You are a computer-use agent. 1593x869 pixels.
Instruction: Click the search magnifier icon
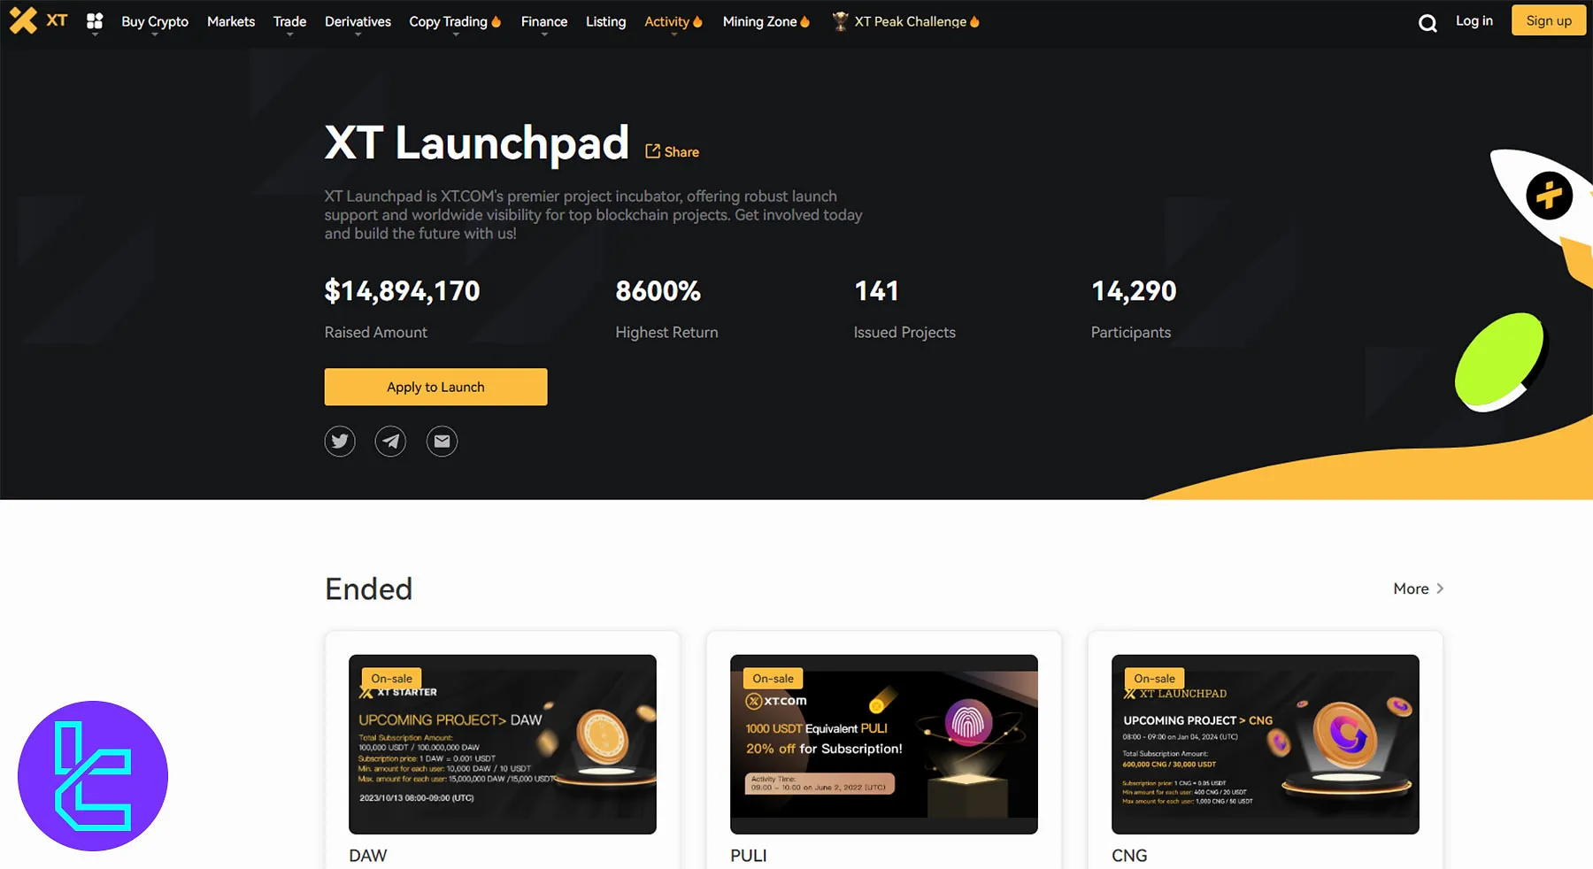coord(1427,23)
